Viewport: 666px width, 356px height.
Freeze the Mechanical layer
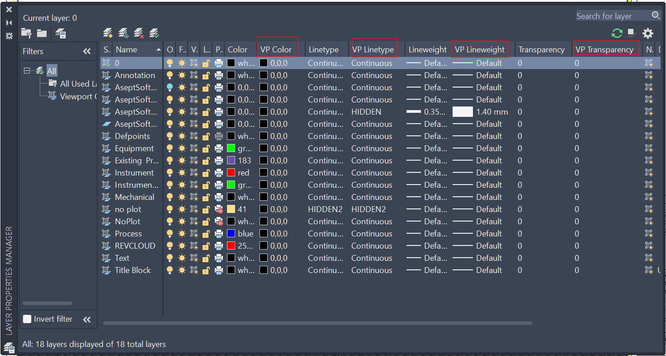[182, 197]
